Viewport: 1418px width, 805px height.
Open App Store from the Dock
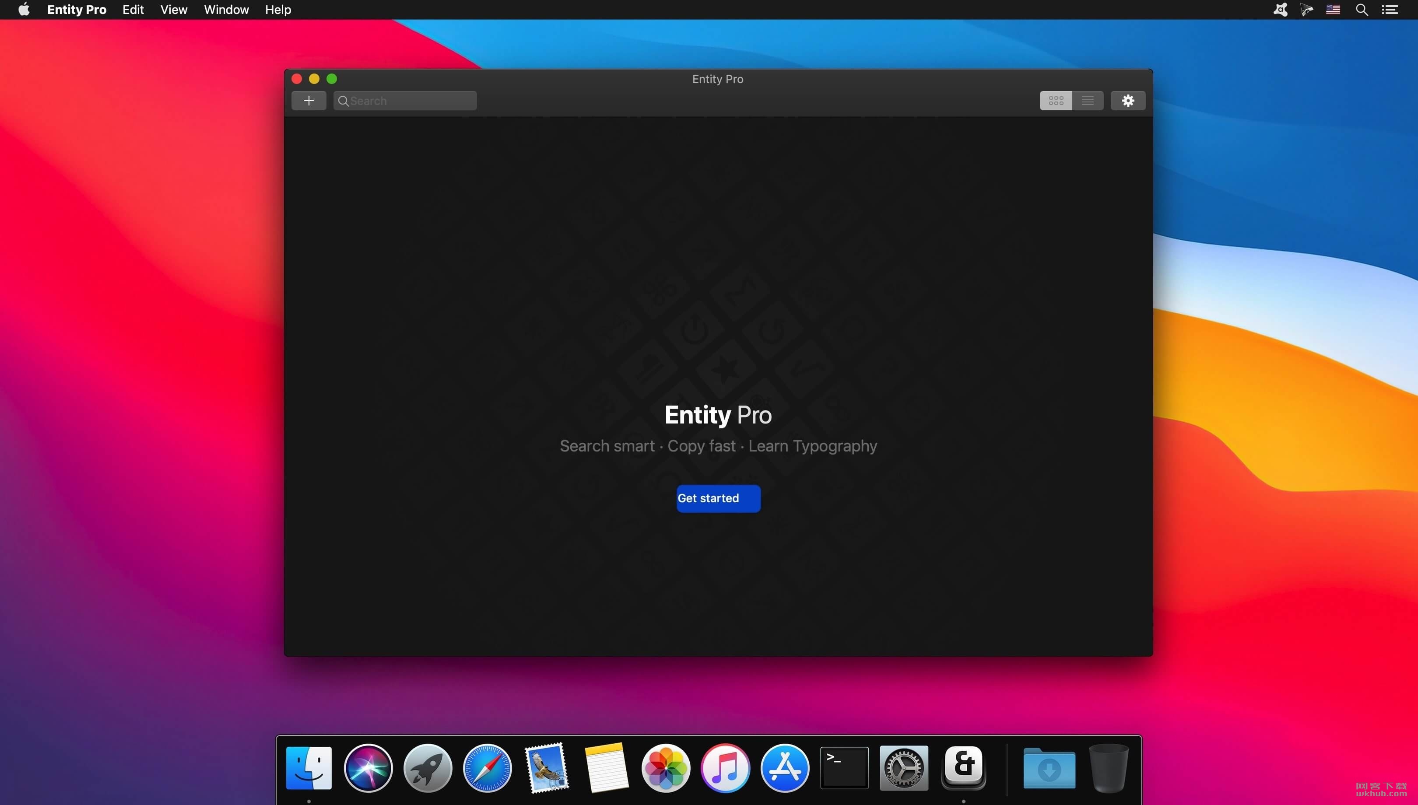pyautogui.click(x=785, y=767)
